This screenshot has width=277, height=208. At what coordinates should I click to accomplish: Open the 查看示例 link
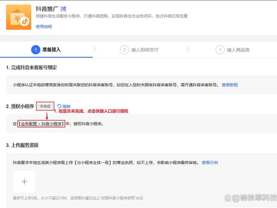tap(210, 162)
